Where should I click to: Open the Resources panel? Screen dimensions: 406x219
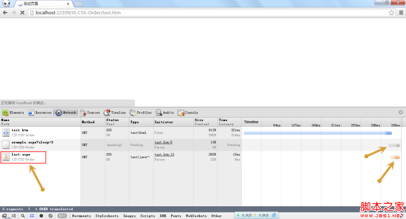pos(40,113)
